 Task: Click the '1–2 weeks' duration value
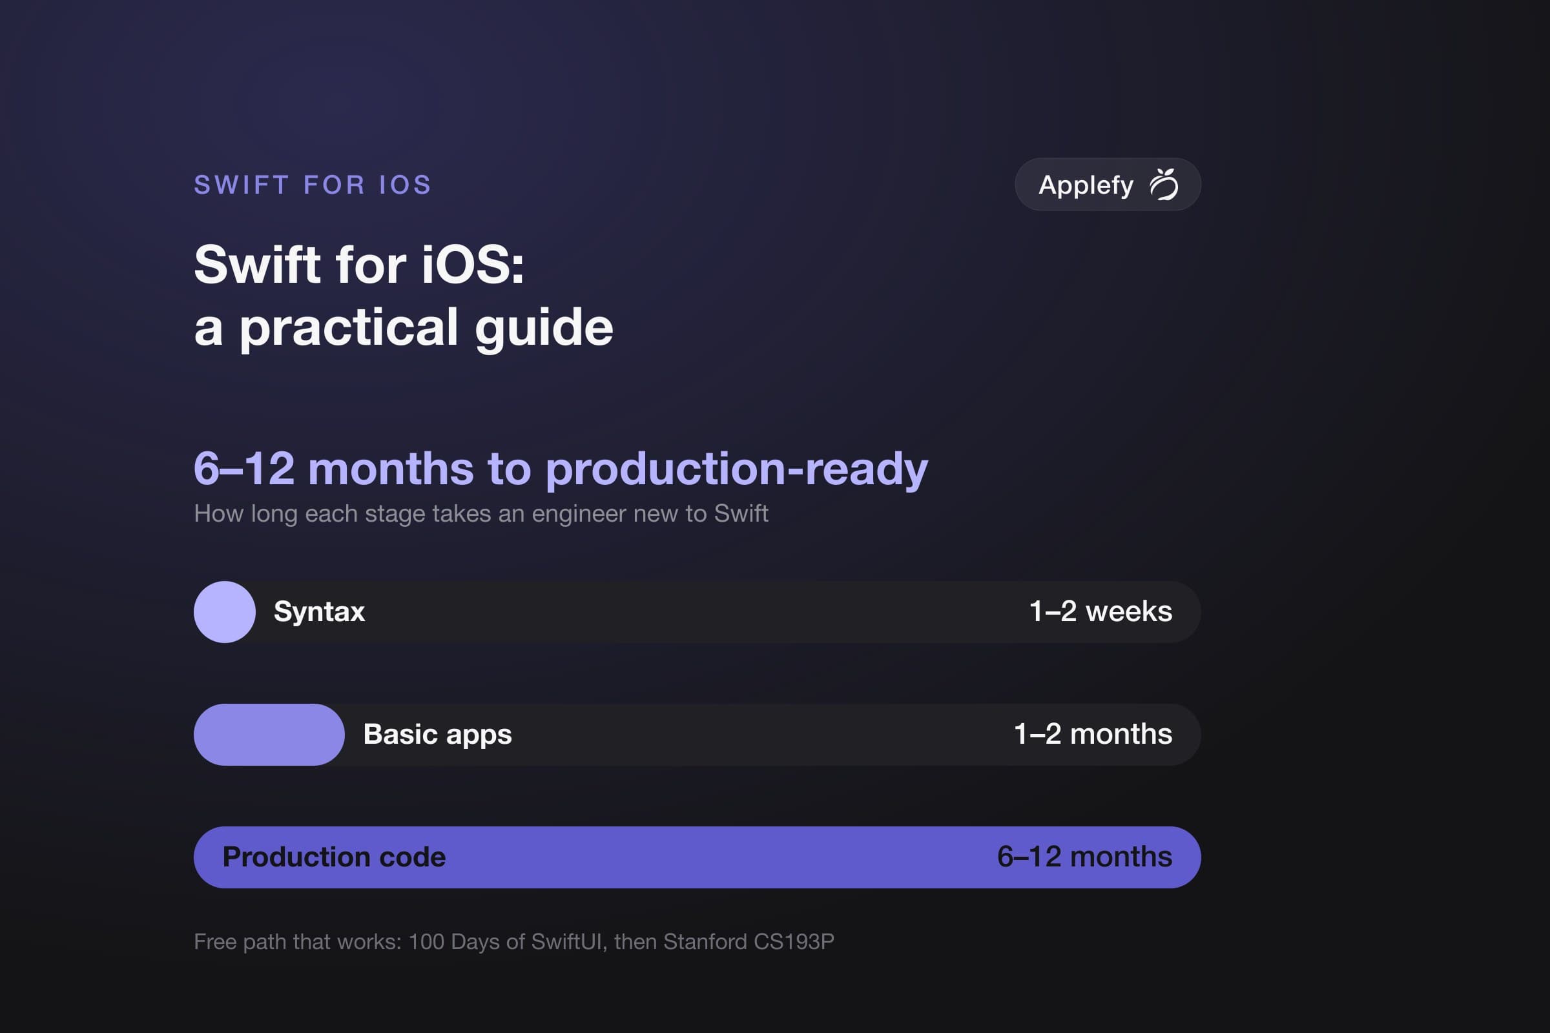point(1100,611)
